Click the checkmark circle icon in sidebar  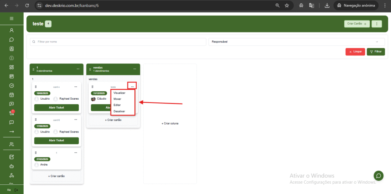(x=11, y=86)
